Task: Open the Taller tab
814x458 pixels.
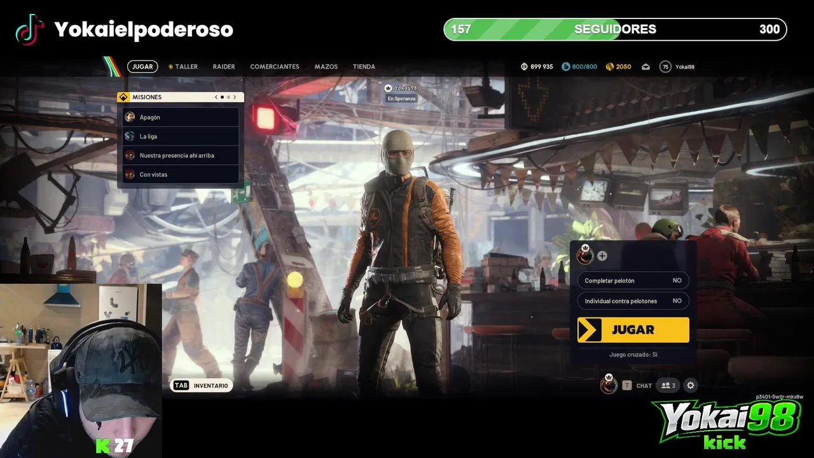Action: [183, 67]
